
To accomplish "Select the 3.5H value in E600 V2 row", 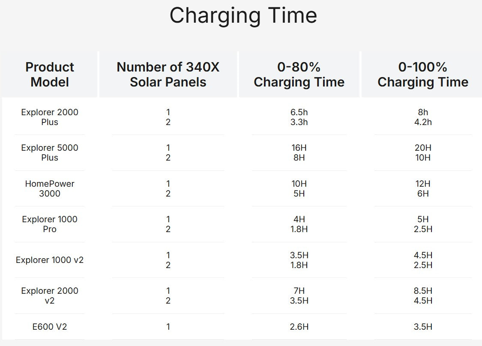I will pos(423,327).
